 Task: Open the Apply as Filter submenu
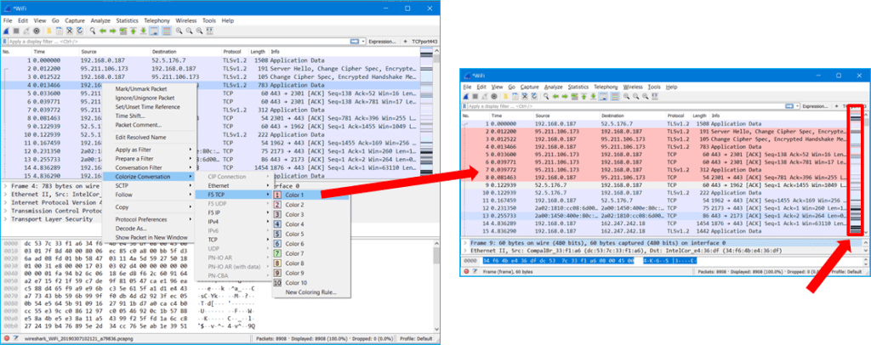(149, 150)
